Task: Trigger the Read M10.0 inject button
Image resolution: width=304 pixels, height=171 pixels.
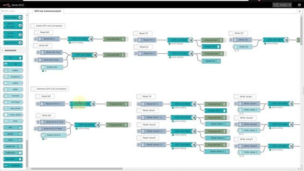Action: pos(38,104)
